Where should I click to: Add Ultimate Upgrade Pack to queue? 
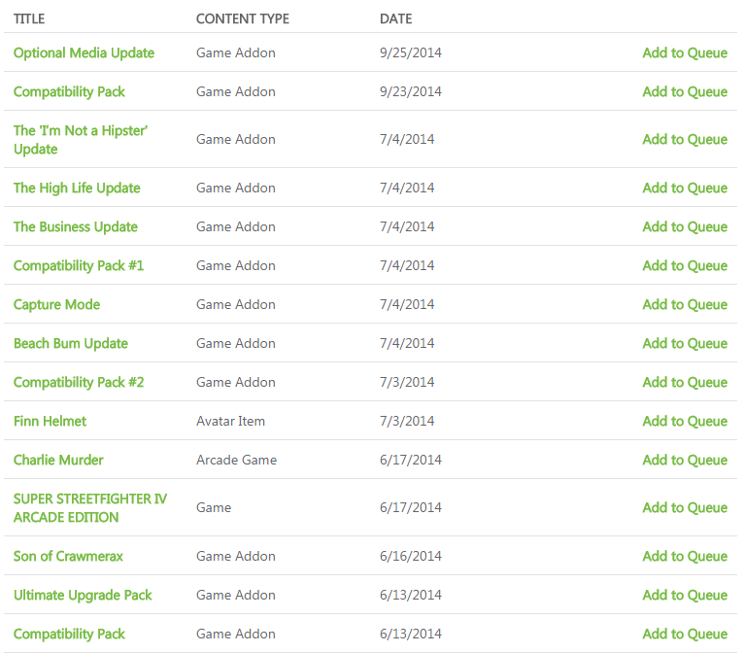click(685, 595)
